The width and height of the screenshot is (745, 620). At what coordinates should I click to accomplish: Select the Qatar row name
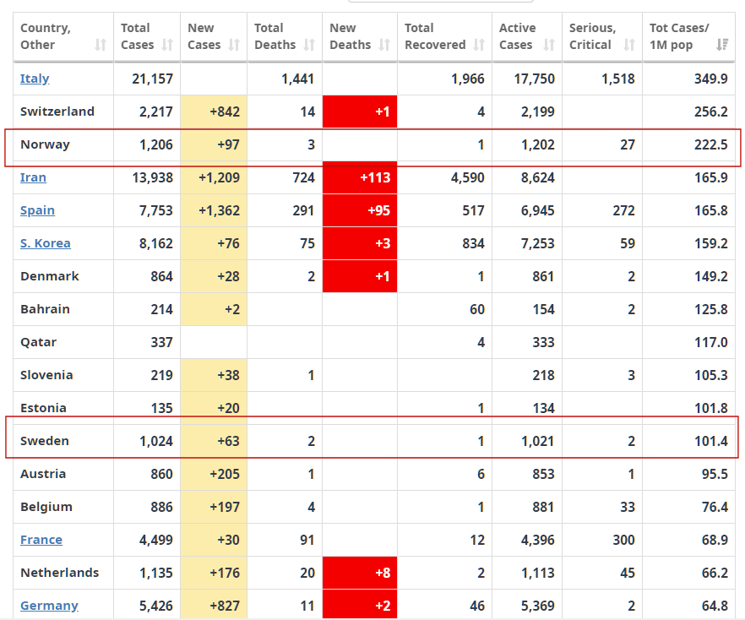click(x=39, y=342)
